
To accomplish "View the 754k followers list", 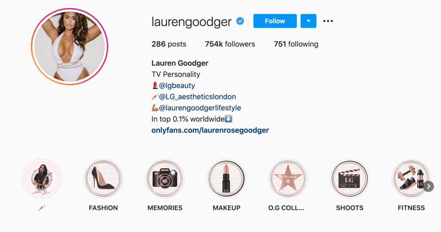I will coord(230,44).
